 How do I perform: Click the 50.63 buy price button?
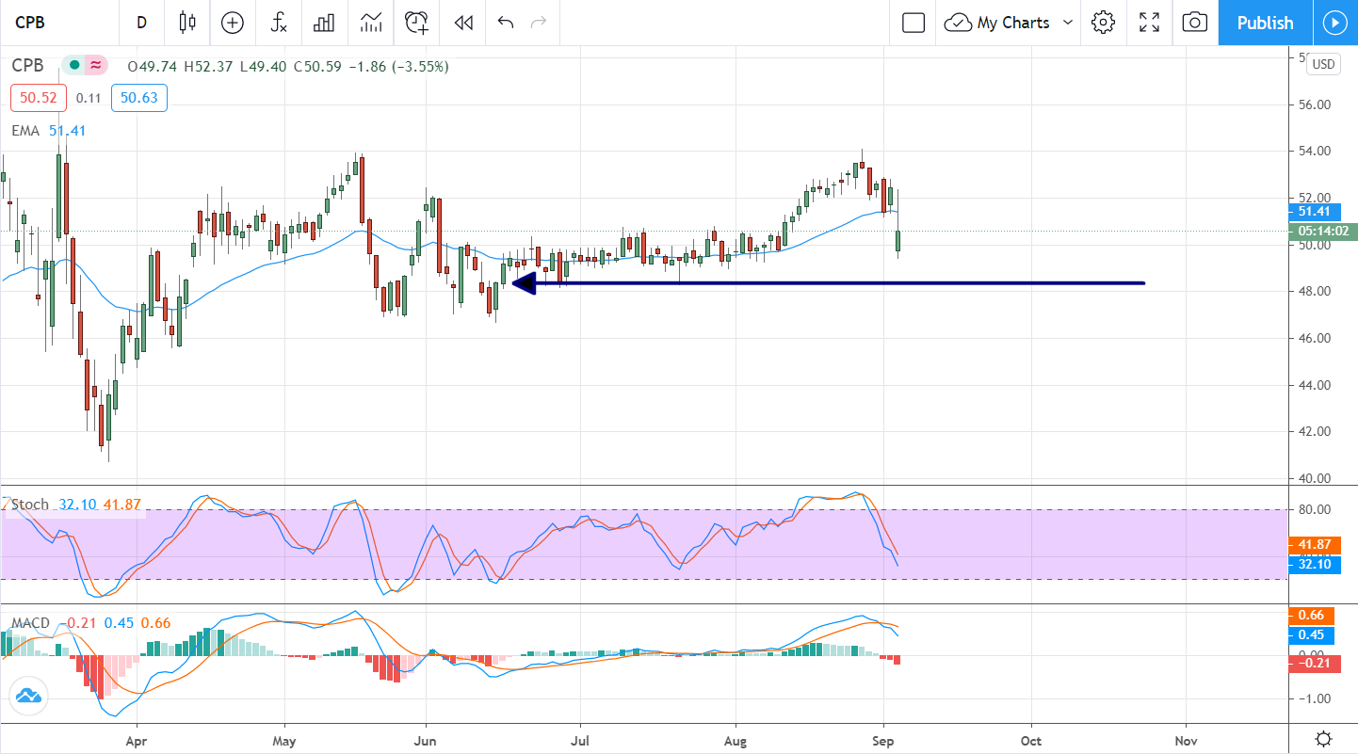point(139,98)
